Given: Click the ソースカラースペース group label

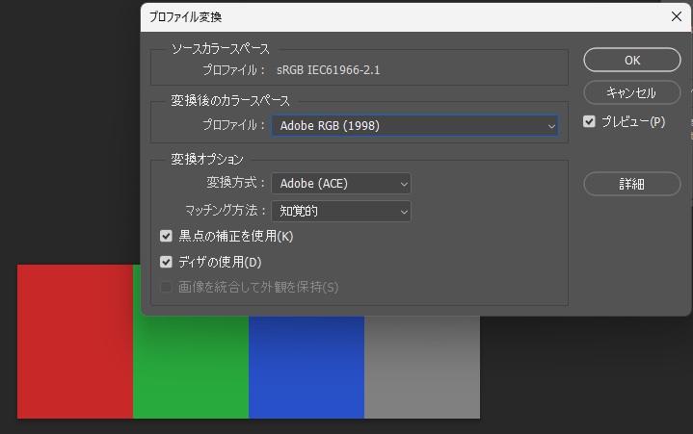Looking at the screenshot, I should [x=221, y=48].
